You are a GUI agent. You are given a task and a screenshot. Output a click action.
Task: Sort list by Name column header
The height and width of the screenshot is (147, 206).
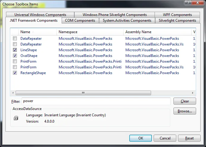tap(38, 32)
